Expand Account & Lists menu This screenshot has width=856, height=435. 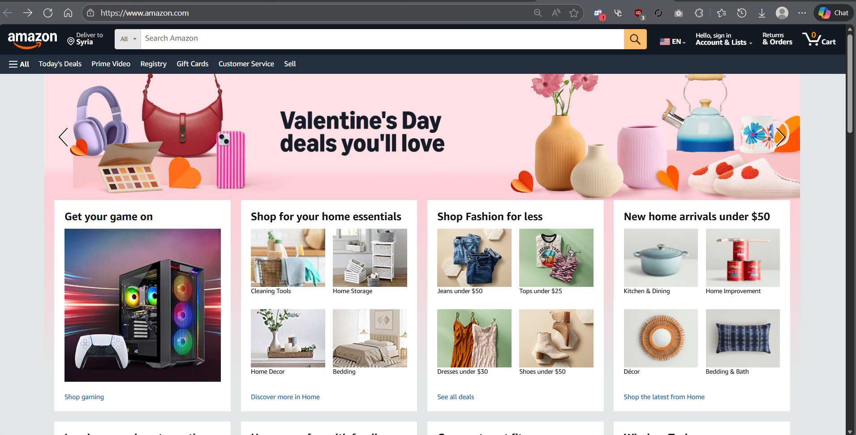coord(723,39)
